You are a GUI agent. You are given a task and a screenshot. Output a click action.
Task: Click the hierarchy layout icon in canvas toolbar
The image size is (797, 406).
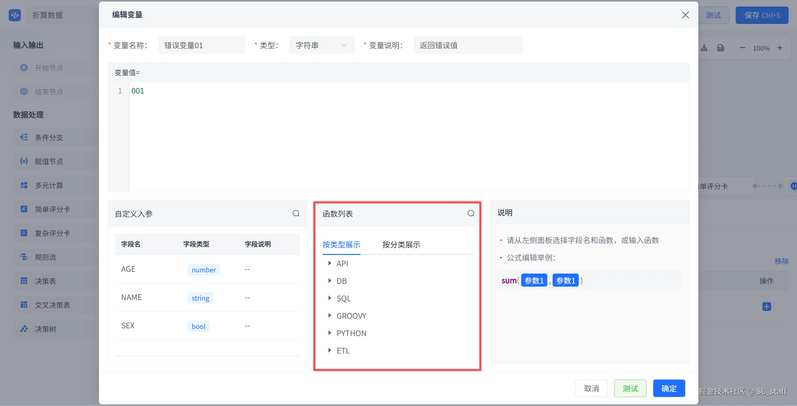tap(704, 48)
